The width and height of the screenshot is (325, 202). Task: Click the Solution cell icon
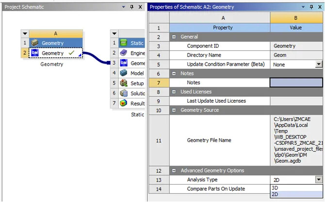[124, 93]
